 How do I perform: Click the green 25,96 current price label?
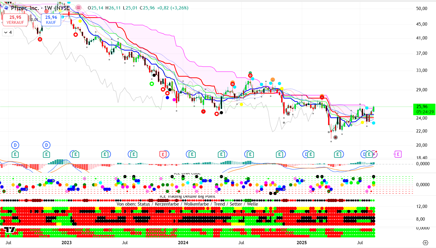click(x=424, y=109)
